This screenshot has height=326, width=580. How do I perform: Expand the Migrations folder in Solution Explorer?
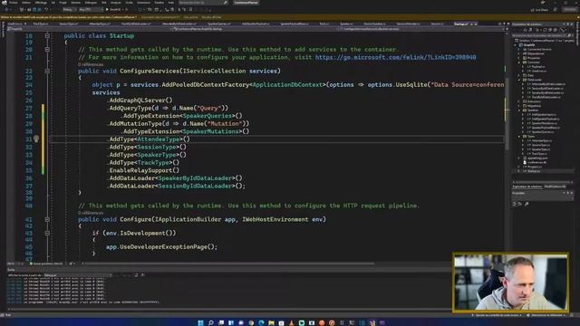point(519,106)
